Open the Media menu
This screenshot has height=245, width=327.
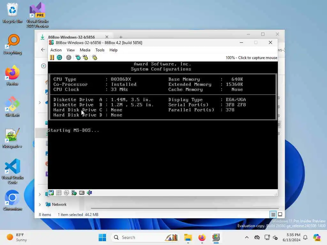(x=85, y=50)
